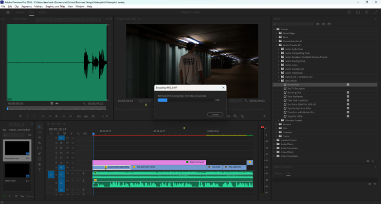The image size is (381, 204).
Task: Toggle V2 track output eye
Action: (x=73, y=163)
